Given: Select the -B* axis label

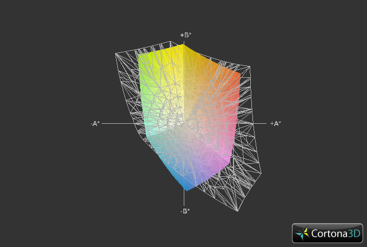Looking at the screenshot, I should [185, 211].
